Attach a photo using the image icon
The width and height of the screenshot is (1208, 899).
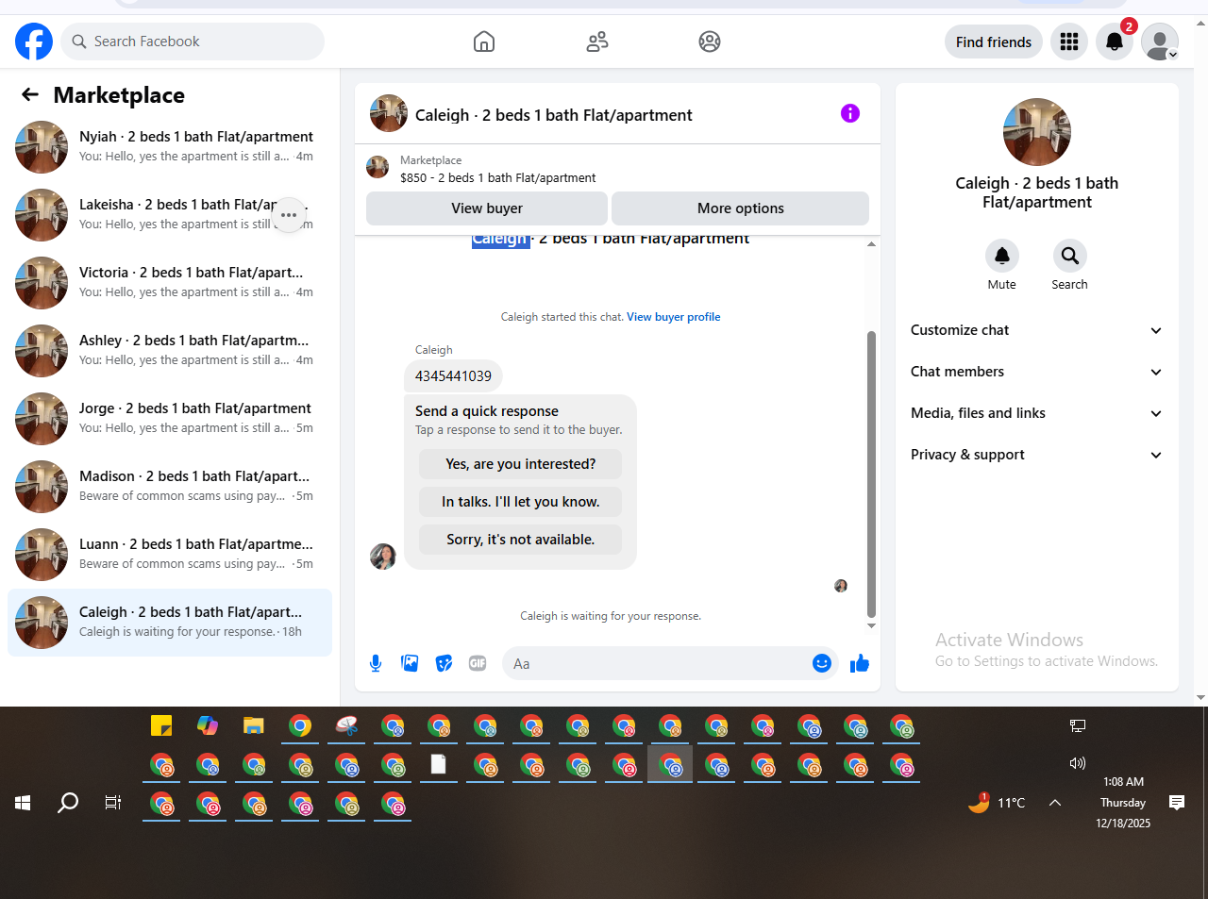click(x=410, y=663)
